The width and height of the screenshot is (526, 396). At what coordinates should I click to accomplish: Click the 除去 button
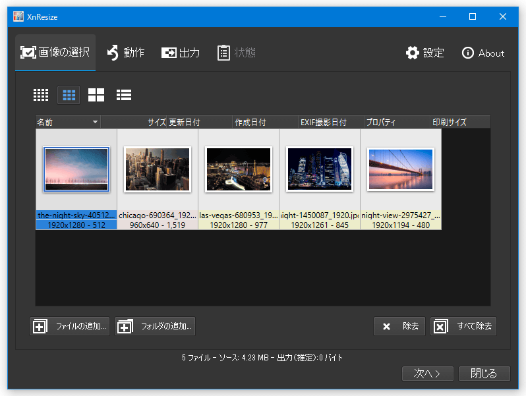click(x=399, y=326)
